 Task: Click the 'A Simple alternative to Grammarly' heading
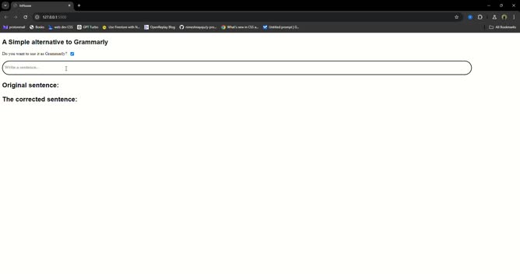(x=55, y=42)
